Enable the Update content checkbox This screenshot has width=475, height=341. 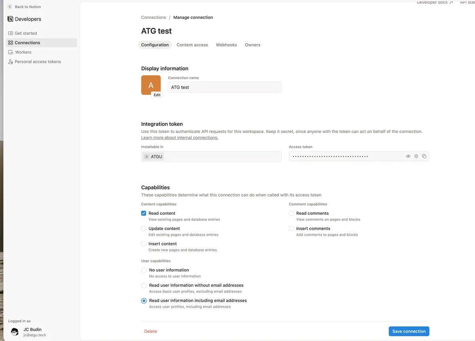click(x=144, y=229)
